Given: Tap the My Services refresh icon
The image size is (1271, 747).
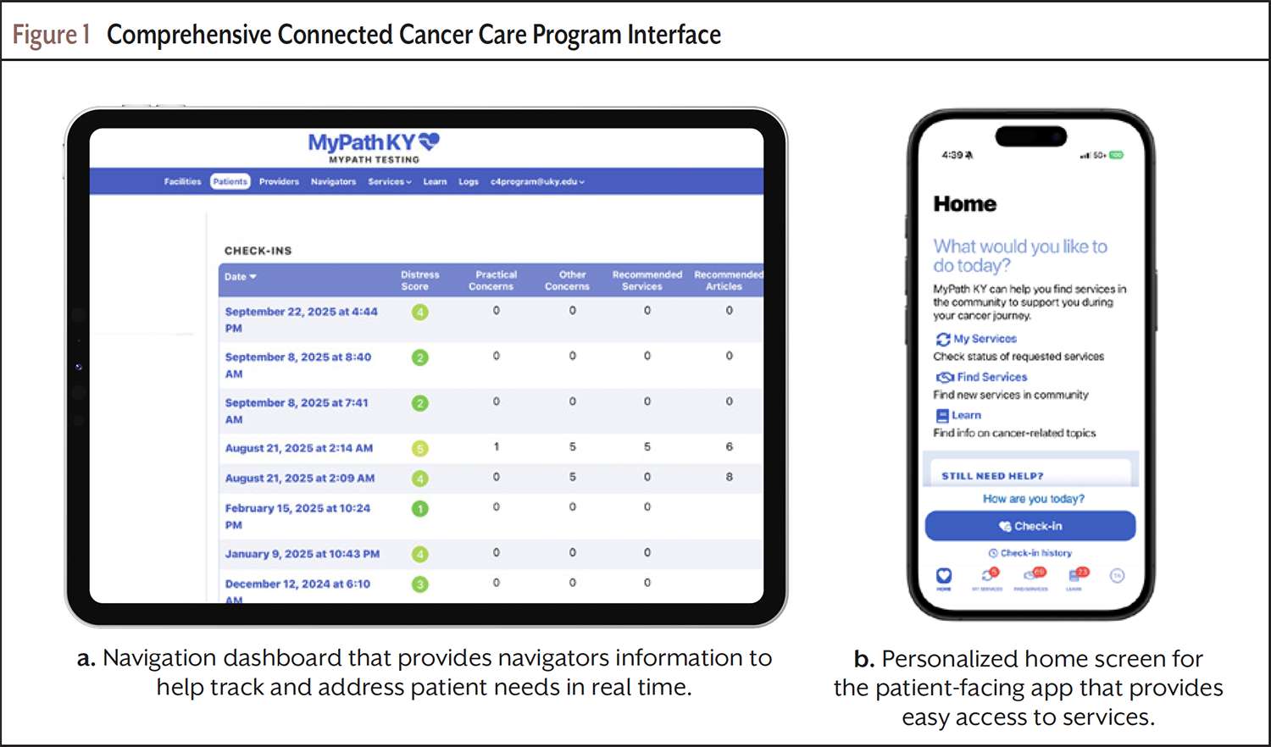Looking at the screenshot, I should point(942,339).
